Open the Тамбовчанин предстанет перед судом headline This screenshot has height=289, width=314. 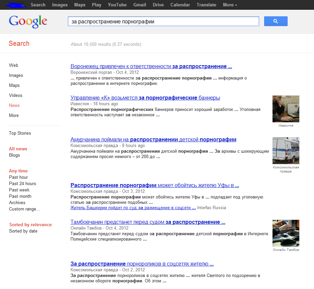point(148,222)
